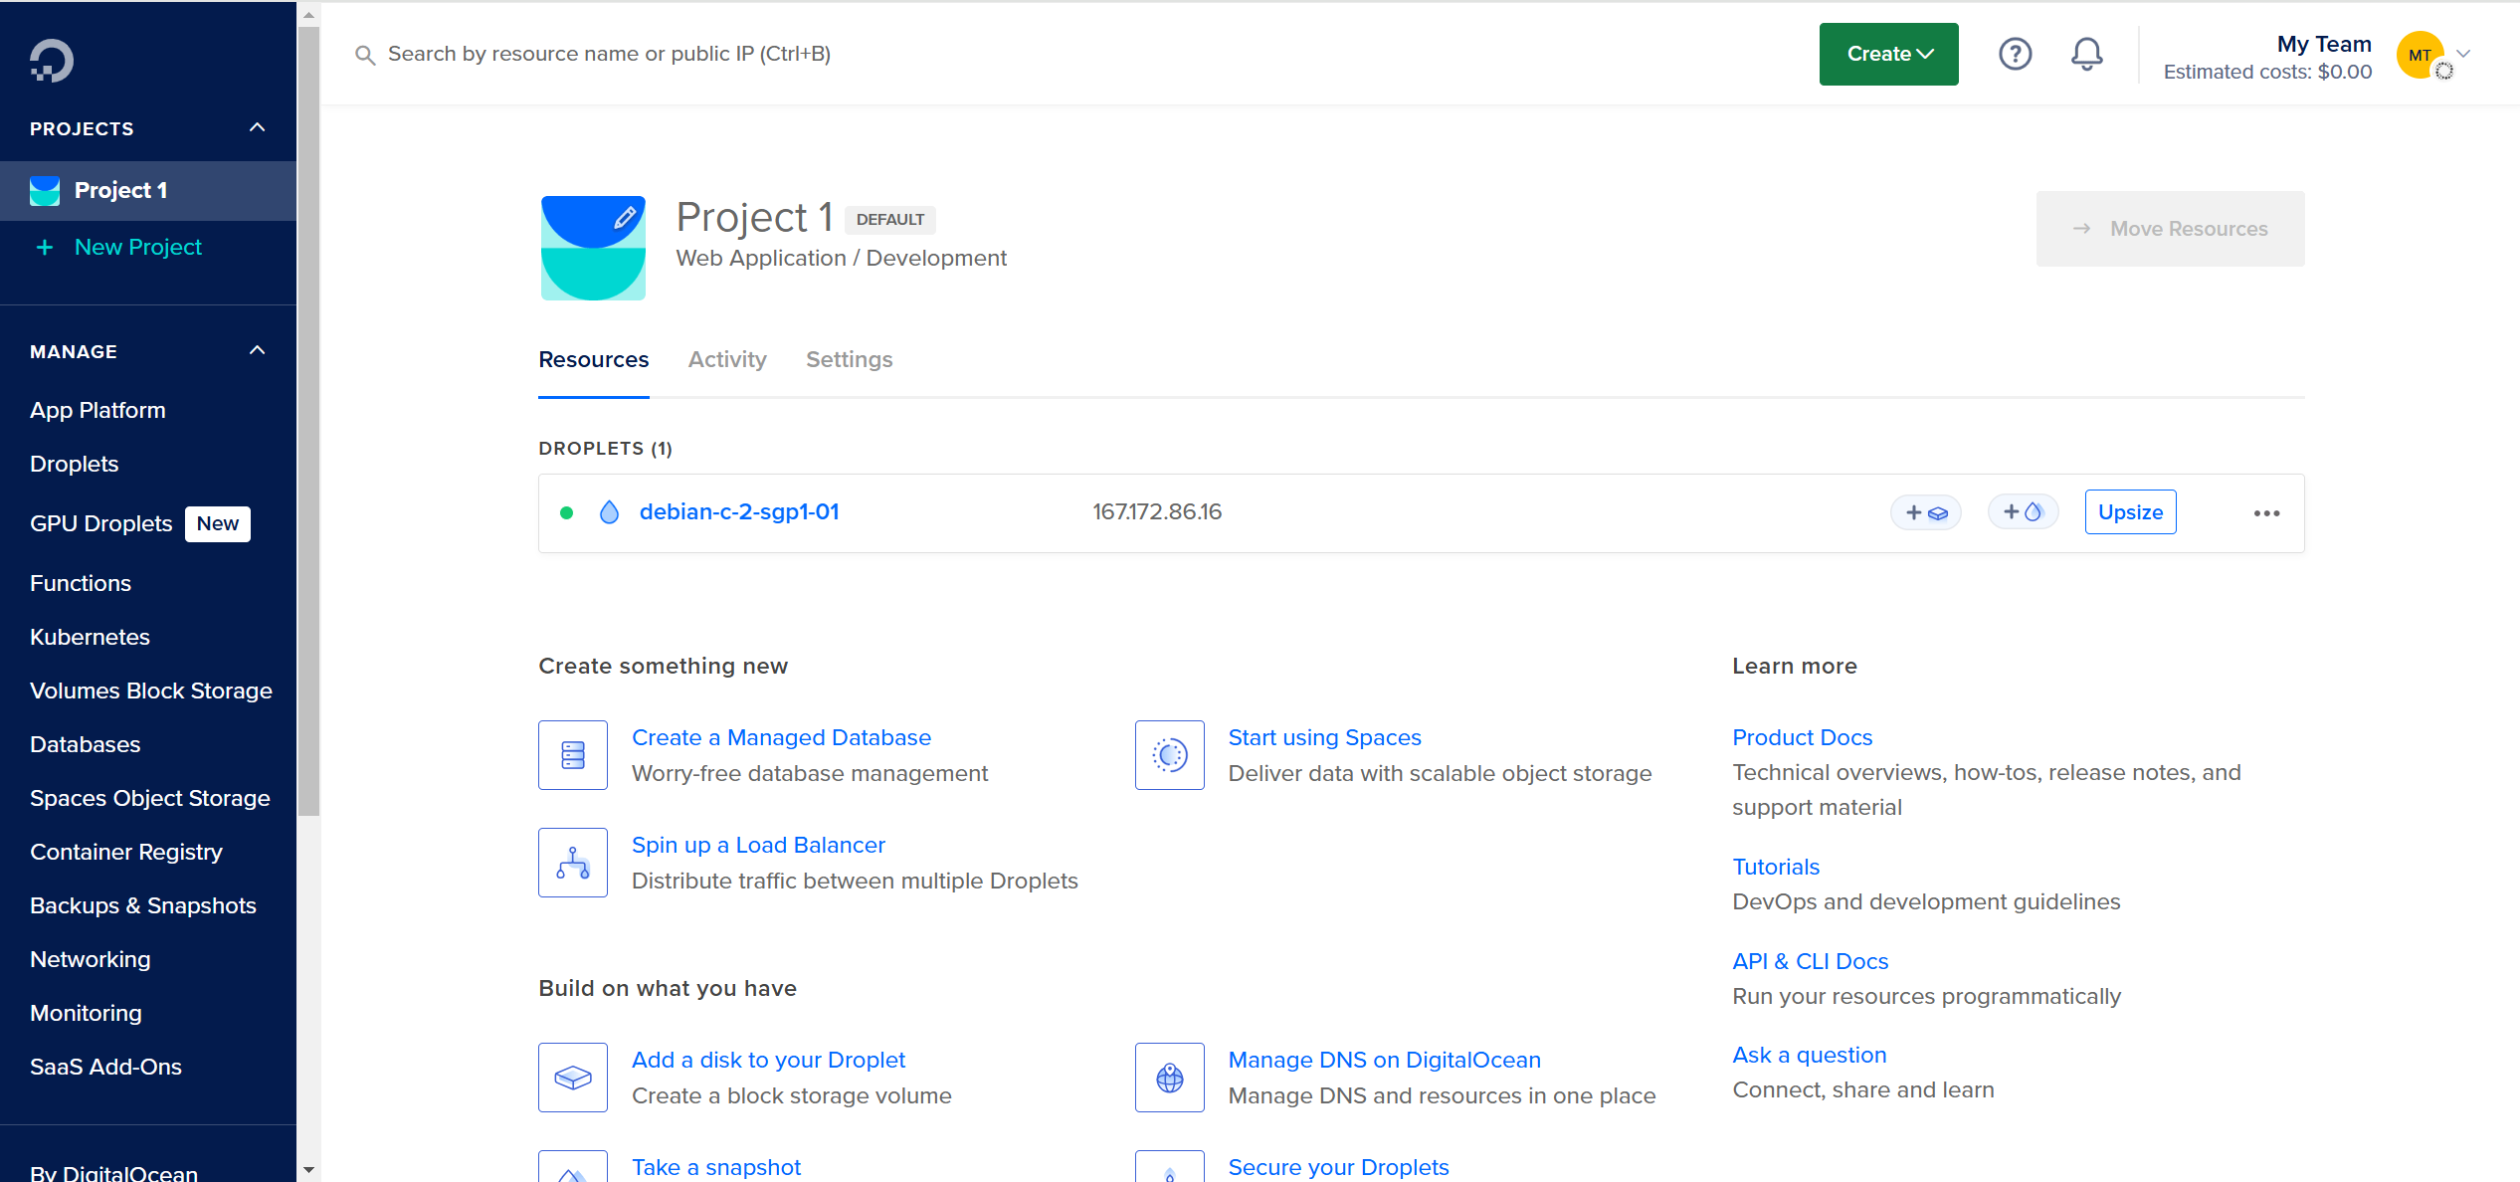Switch to the Settings tab
Screen dimensions: 2520x1182
849,360
